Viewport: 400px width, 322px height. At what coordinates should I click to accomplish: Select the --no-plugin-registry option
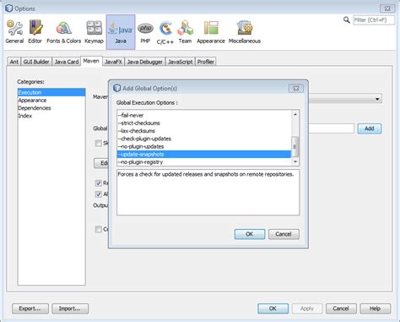[204, 162]
